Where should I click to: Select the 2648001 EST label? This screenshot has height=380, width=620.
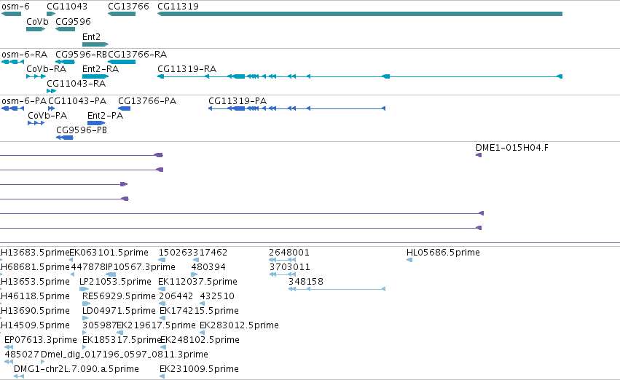[x=289, y=252]
